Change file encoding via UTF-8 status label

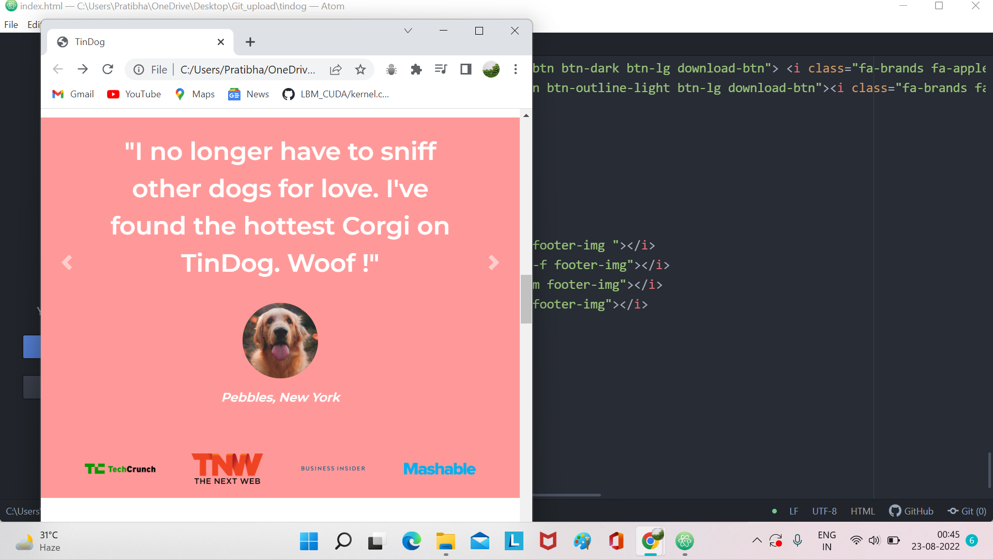[824, 511]
